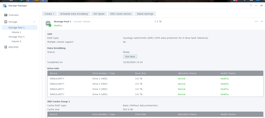Click the Overview sidebar icon
Viewport: 265px width, 118px height.
coord(6,15)
